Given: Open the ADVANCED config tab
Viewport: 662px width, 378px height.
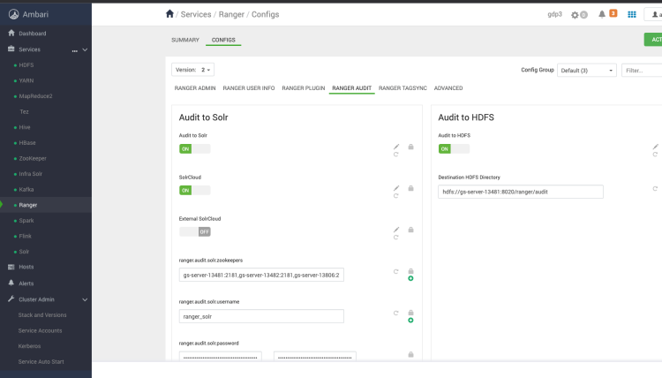Looking at the screenshot, I should [448, 87].
